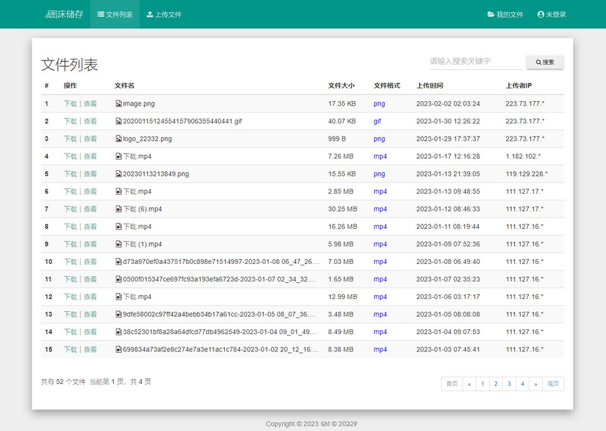Click the upload time 2023-01-17 12:16:28

click(x=448, y=156)
